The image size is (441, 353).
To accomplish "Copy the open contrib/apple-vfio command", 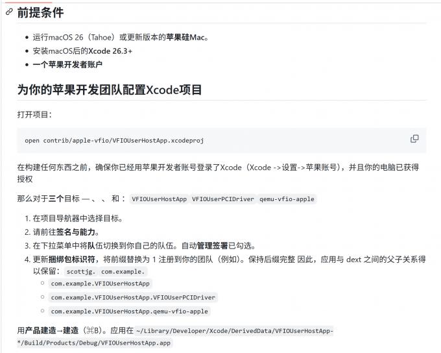I will tap(414, 139).
